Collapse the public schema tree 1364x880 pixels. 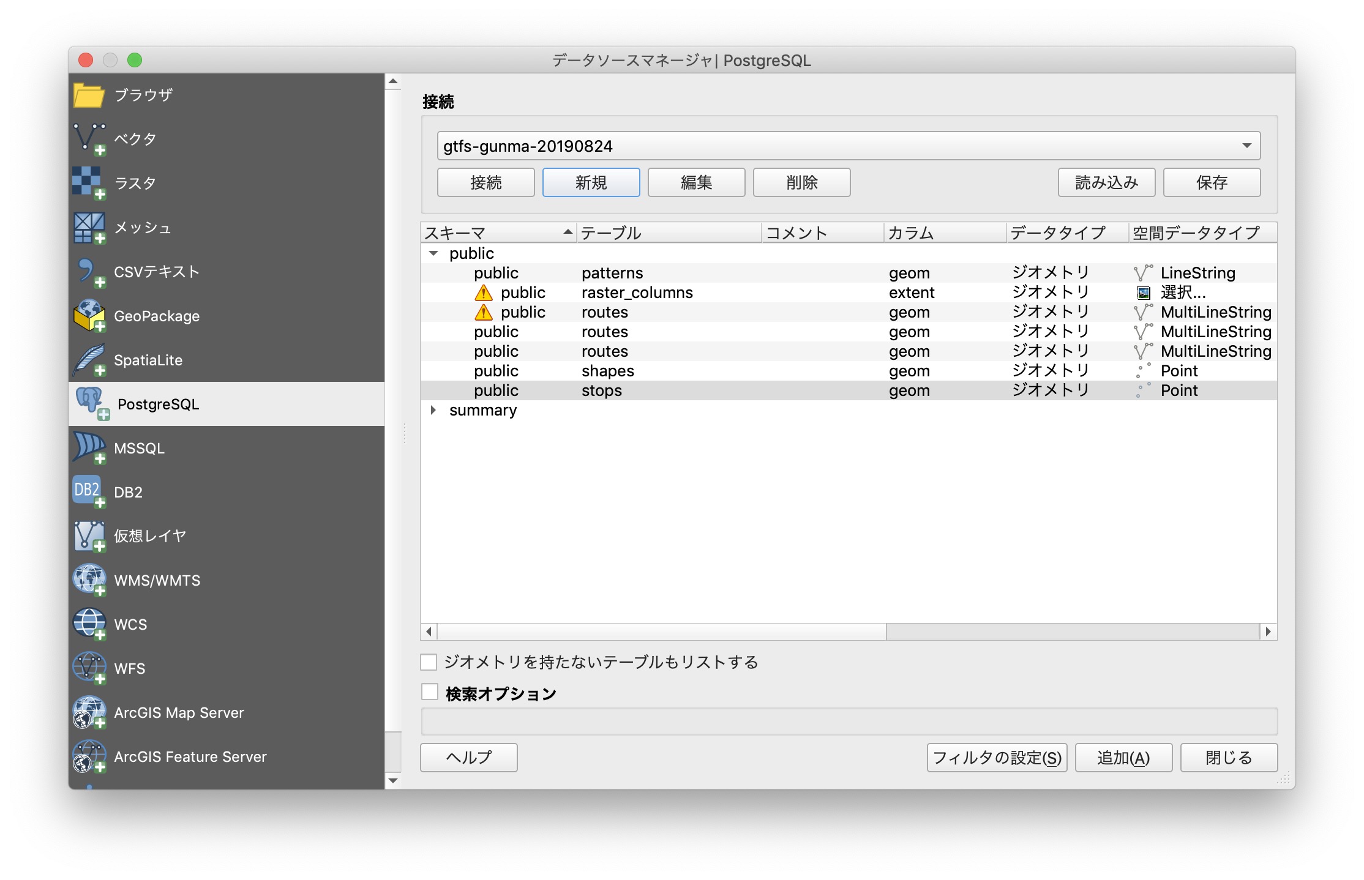click(x=434, y=253)
